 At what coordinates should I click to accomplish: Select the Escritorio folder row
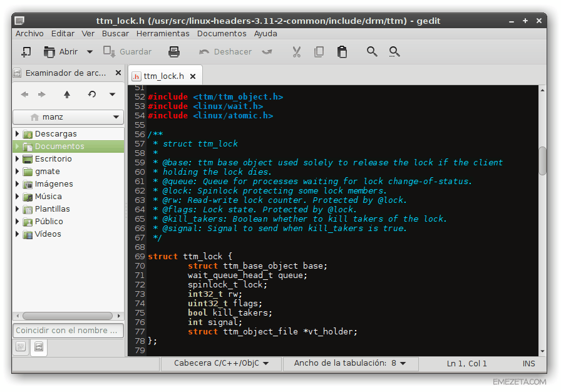click(x=68, y=159)
